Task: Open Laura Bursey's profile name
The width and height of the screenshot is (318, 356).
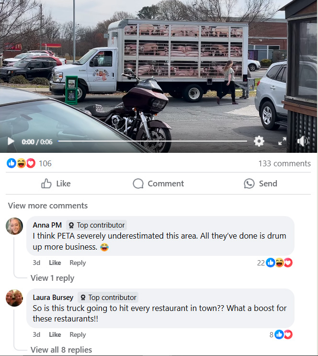Action: [53, 298]
